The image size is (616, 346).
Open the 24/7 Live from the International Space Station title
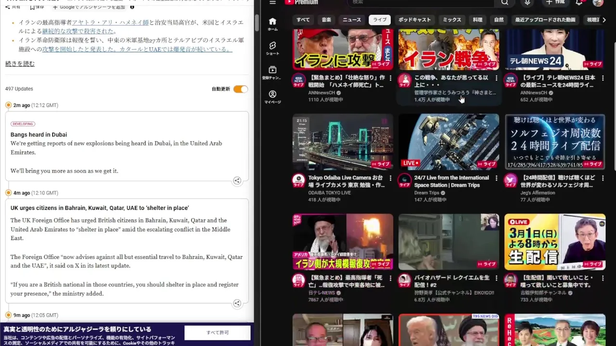[451, 181]
